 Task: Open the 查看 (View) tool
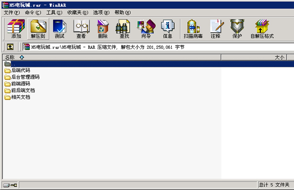coord(81,29)
